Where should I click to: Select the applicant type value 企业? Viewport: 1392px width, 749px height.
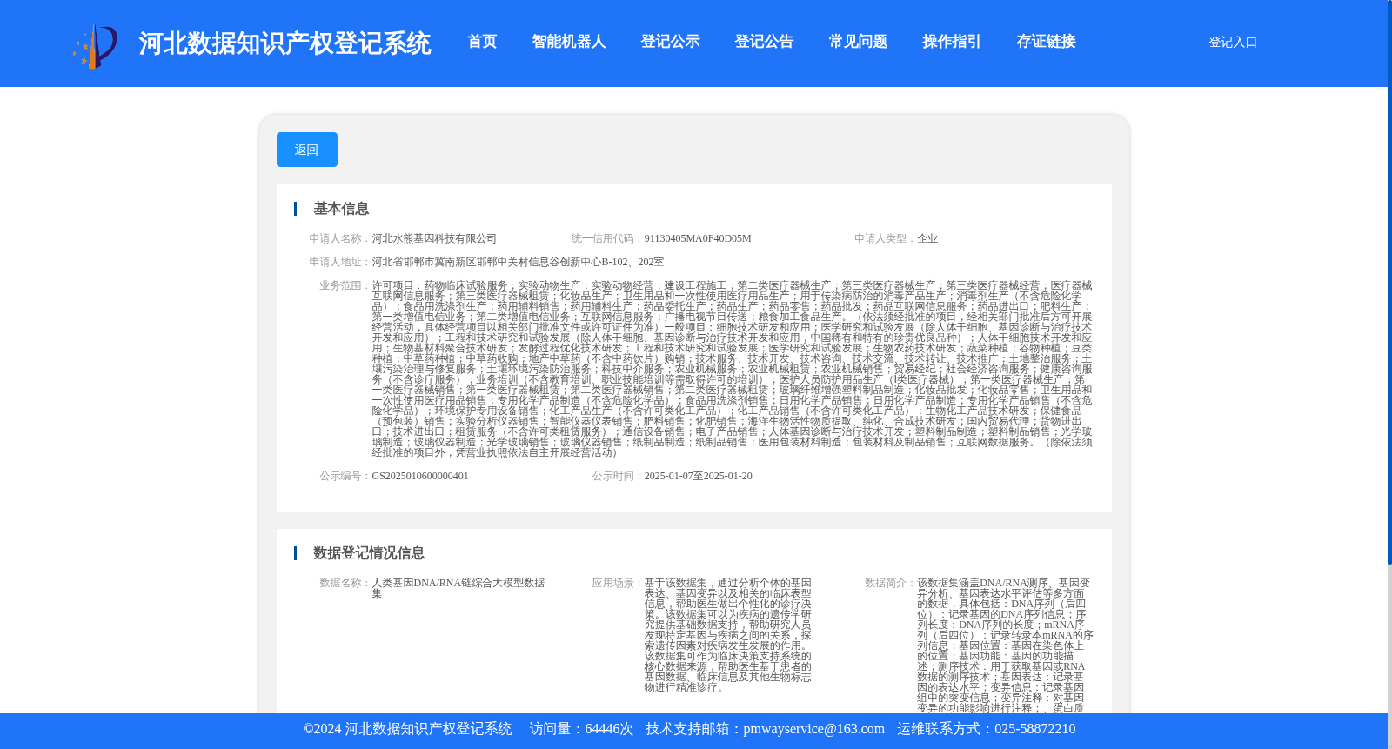[x=927, y=238]
